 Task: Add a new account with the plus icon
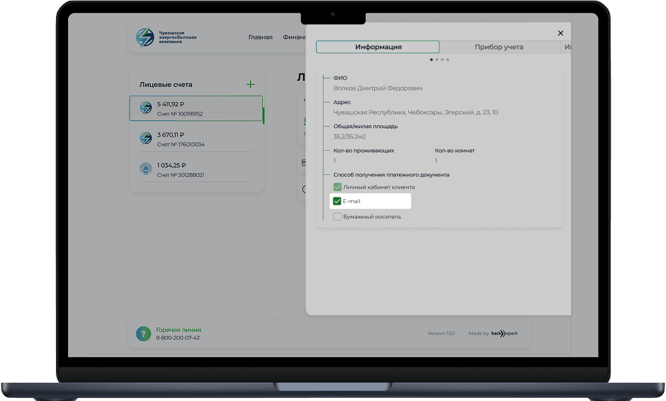pyautogui.click(x=250, y=84)
